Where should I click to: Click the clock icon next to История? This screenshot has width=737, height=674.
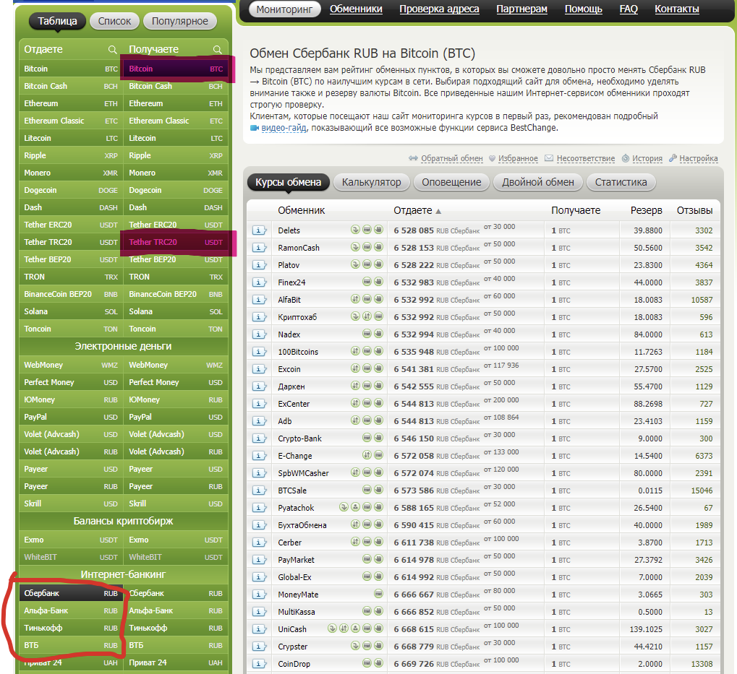coord(626,158)
